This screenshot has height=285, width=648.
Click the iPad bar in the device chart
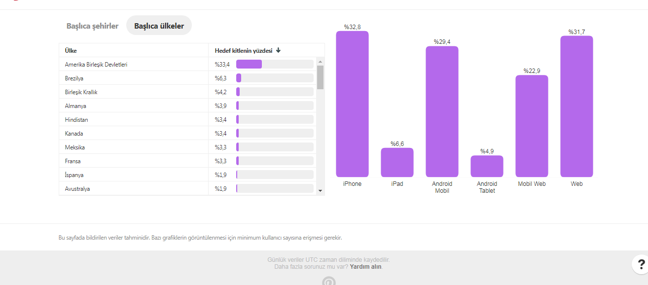coord(397,162)
